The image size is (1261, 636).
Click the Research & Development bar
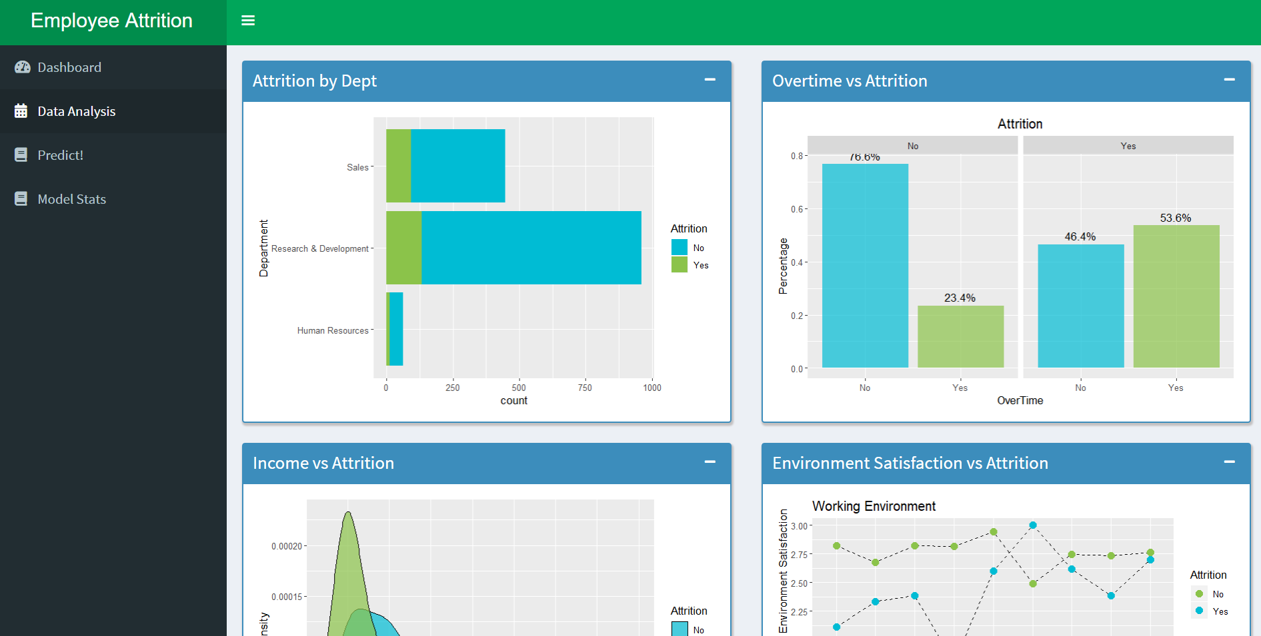point(513,248)
